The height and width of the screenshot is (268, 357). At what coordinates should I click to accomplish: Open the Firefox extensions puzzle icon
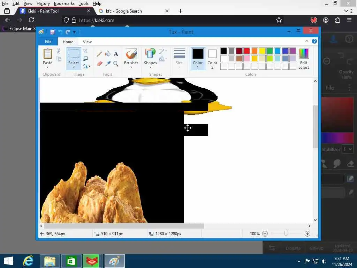click(x=337, y=20)
